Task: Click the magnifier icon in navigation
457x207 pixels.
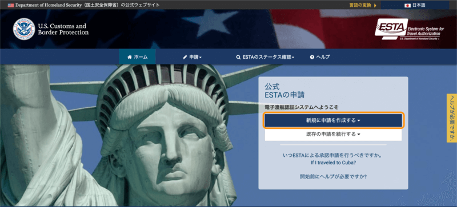Action: click(x=238, y=58)
